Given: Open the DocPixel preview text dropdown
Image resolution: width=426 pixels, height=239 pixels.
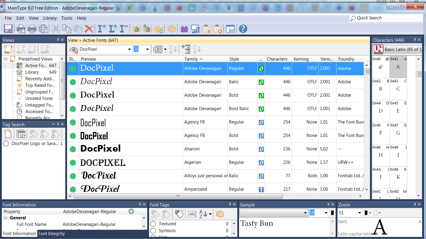Looking at the screenshot, I should (129, 49).
